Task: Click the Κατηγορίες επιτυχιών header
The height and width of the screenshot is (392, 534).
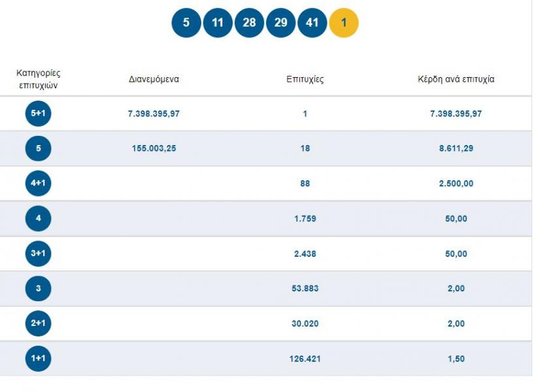Action: click(38, 79)
